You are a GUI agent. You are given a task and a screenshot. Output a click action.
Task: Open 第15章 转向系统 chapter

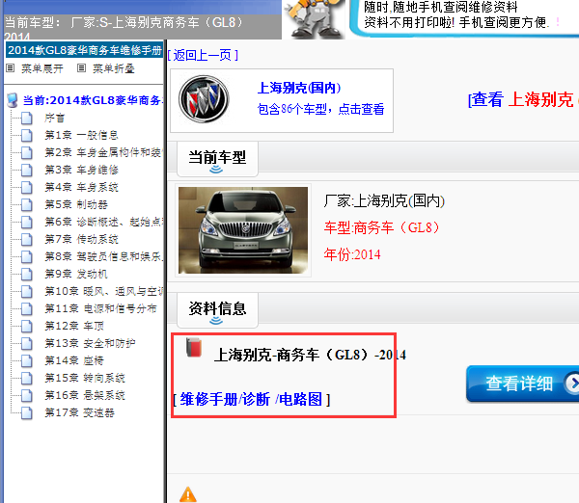[85, 378]
